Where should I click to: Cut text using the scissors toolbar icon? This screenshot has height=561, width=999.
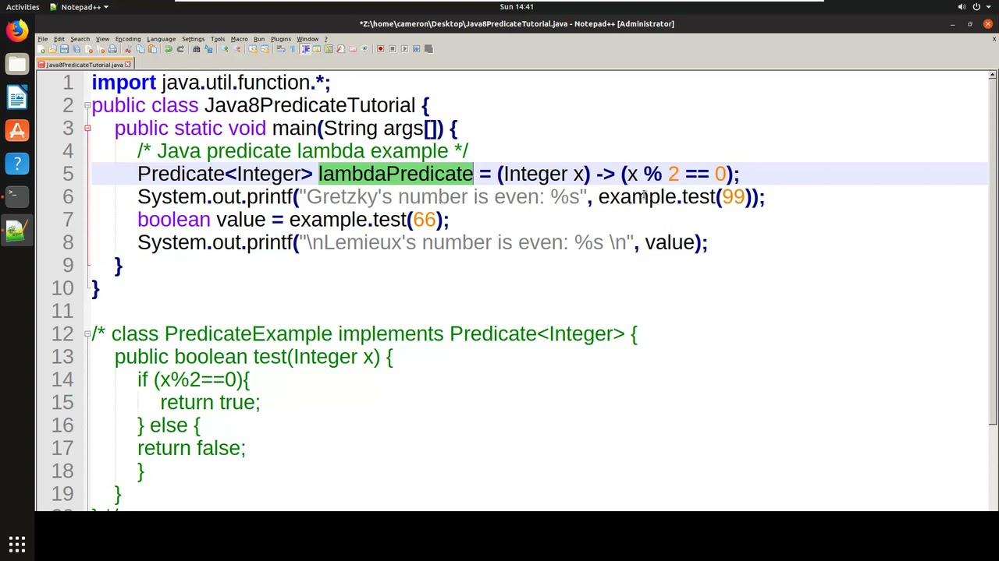coord(127,48)
